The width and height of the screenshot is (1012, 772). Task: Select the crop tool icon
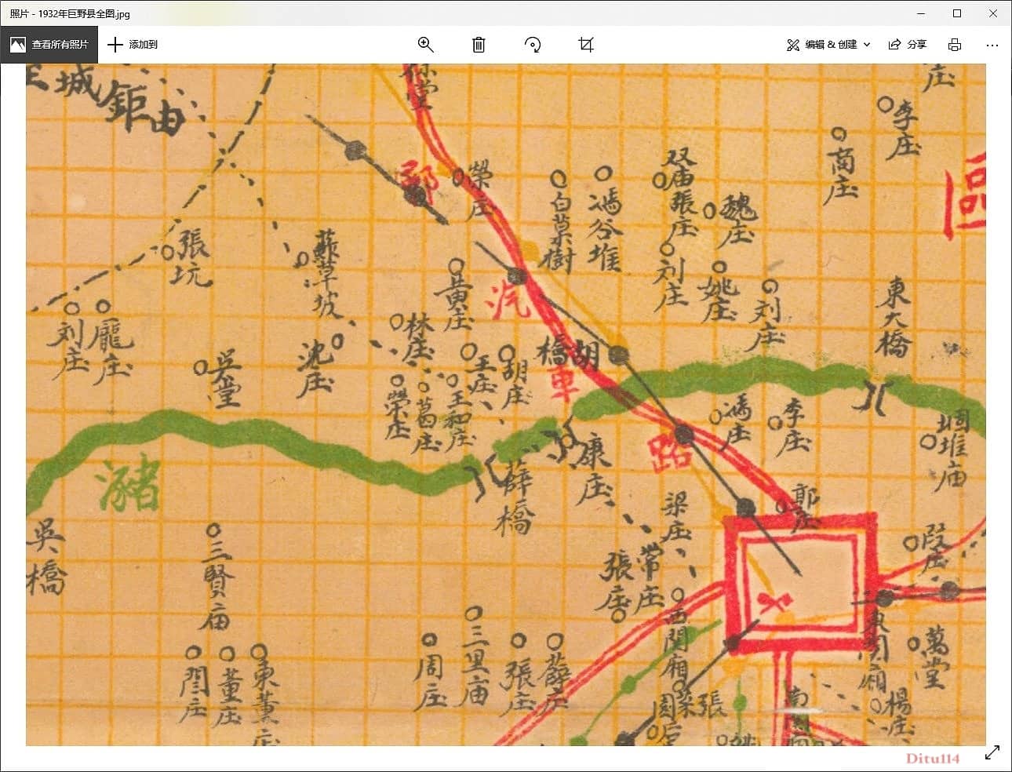pos(586,45)
